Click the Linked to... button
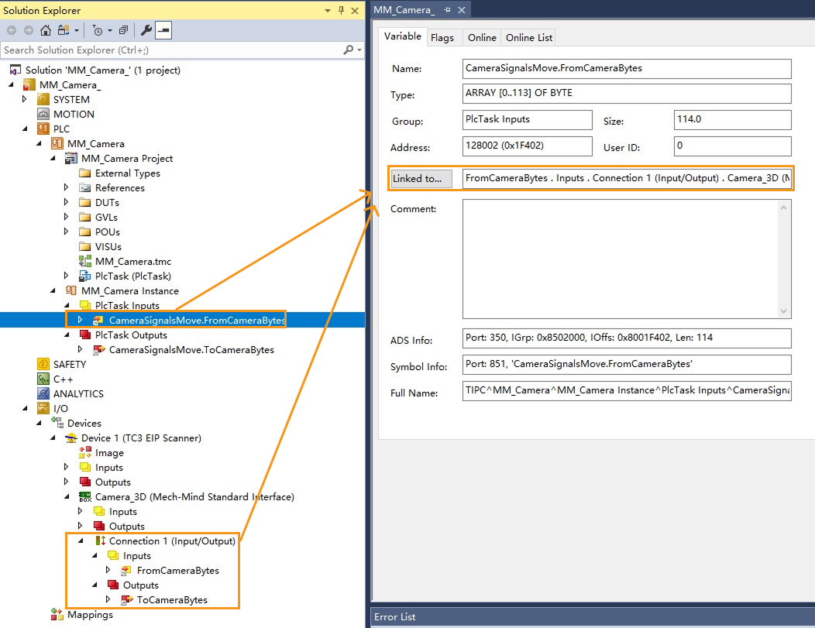Viewport: 815px width, 628px height. pyautogui.click(x=421, y=178)
